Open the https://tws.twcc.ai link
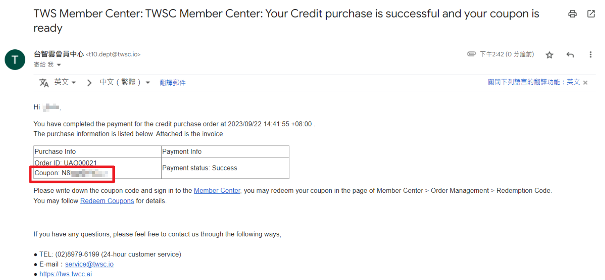This screenshot has height=280, width=605. pos(66,274)
